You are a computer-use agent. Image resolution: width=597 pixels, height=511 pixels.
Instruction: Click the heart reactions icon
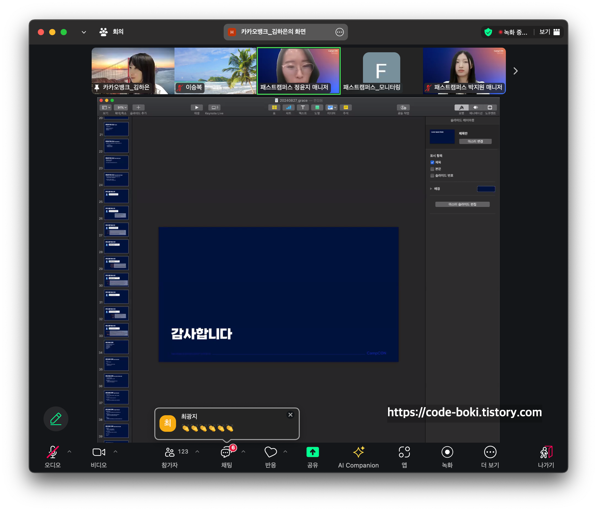270,452
